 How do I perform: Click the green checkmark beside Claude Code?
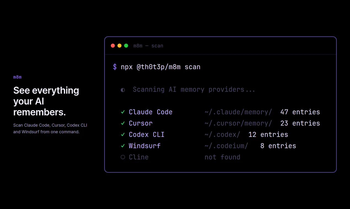(123, 112)
